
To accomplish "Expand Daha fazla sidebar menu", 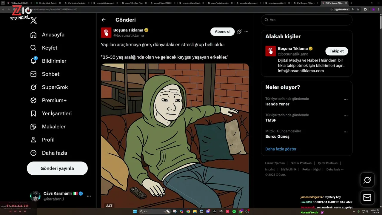I will [49, 153].
